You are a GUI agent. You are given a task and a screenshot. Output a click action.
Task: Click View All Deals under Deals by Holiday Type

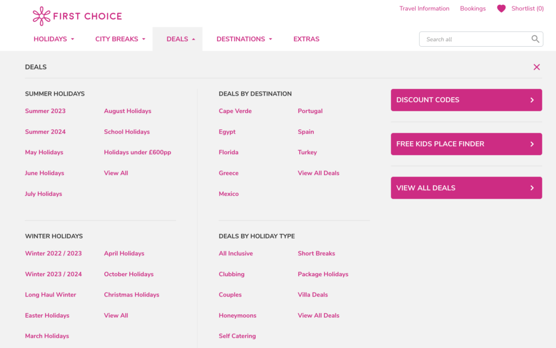tap(318, 316)
